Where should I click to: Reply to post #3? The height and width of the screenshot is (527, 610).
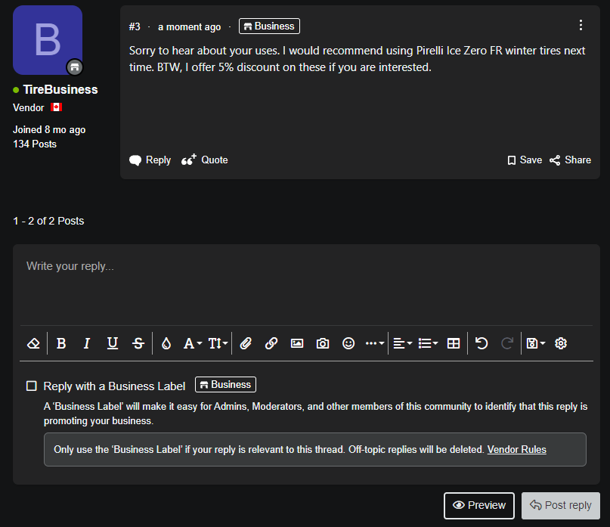pos(150,160)
